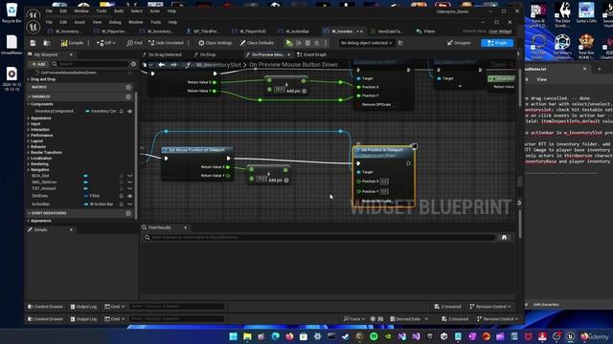The width and height of the screenshot is (613, 344).
Task: Toggle ActionBar variable visibility eye
Action: (130, 204)
